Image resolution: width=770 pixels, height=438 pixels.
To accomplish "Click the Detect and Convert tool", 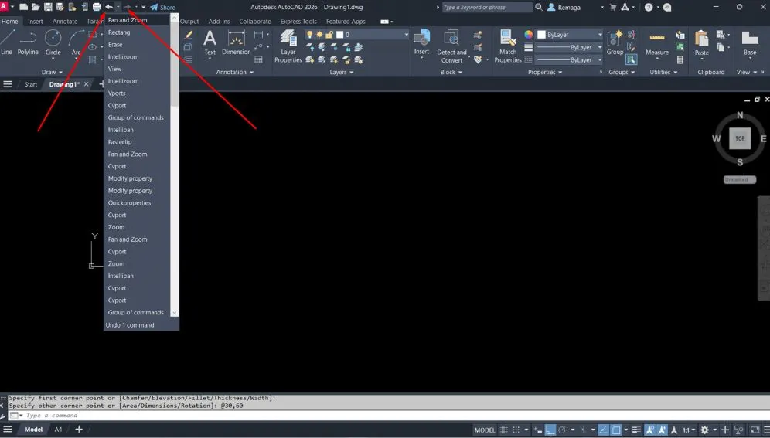I will click(x=451, y=45).
